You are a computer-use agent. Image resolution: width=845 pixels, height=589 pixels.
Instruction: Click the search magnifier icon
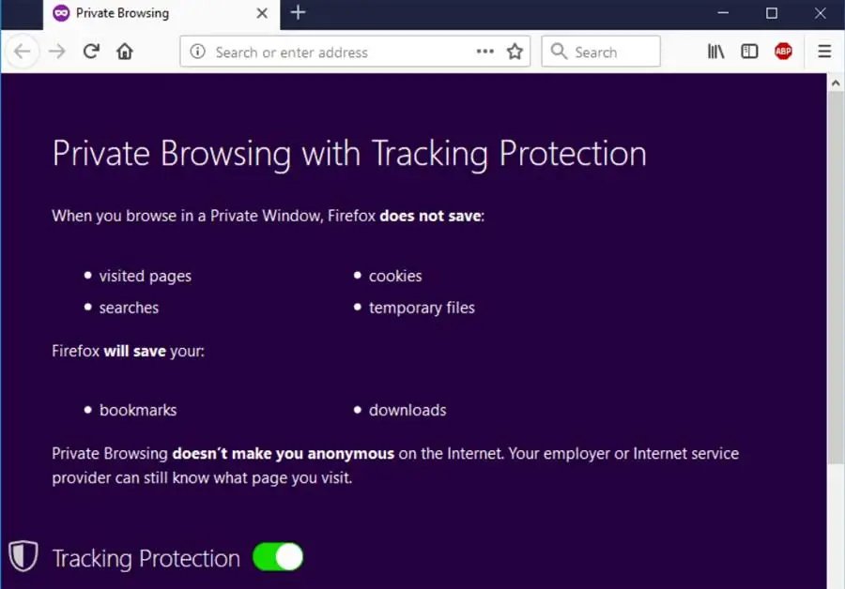point(559,52)
